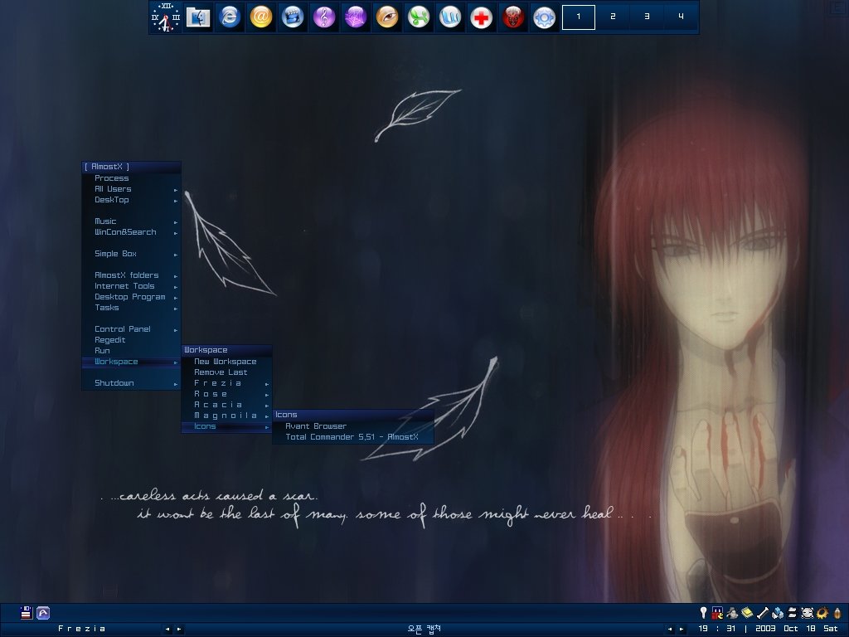Click the yellow chip tray icon
Viewport: 849px width, 637px height.
click(x=747, y=613)
